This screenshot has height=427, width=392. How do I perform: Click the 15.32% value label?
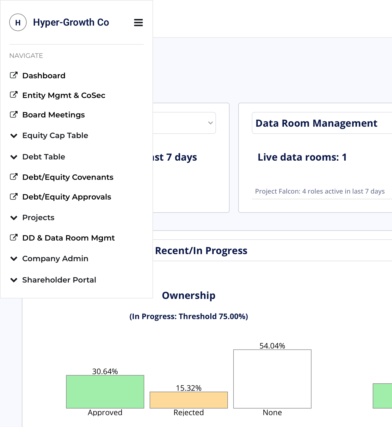click(189, 388)
